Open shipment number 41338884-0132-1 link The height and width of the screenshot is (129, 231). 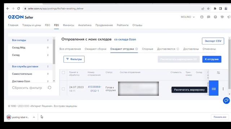(x=95, y=89)
